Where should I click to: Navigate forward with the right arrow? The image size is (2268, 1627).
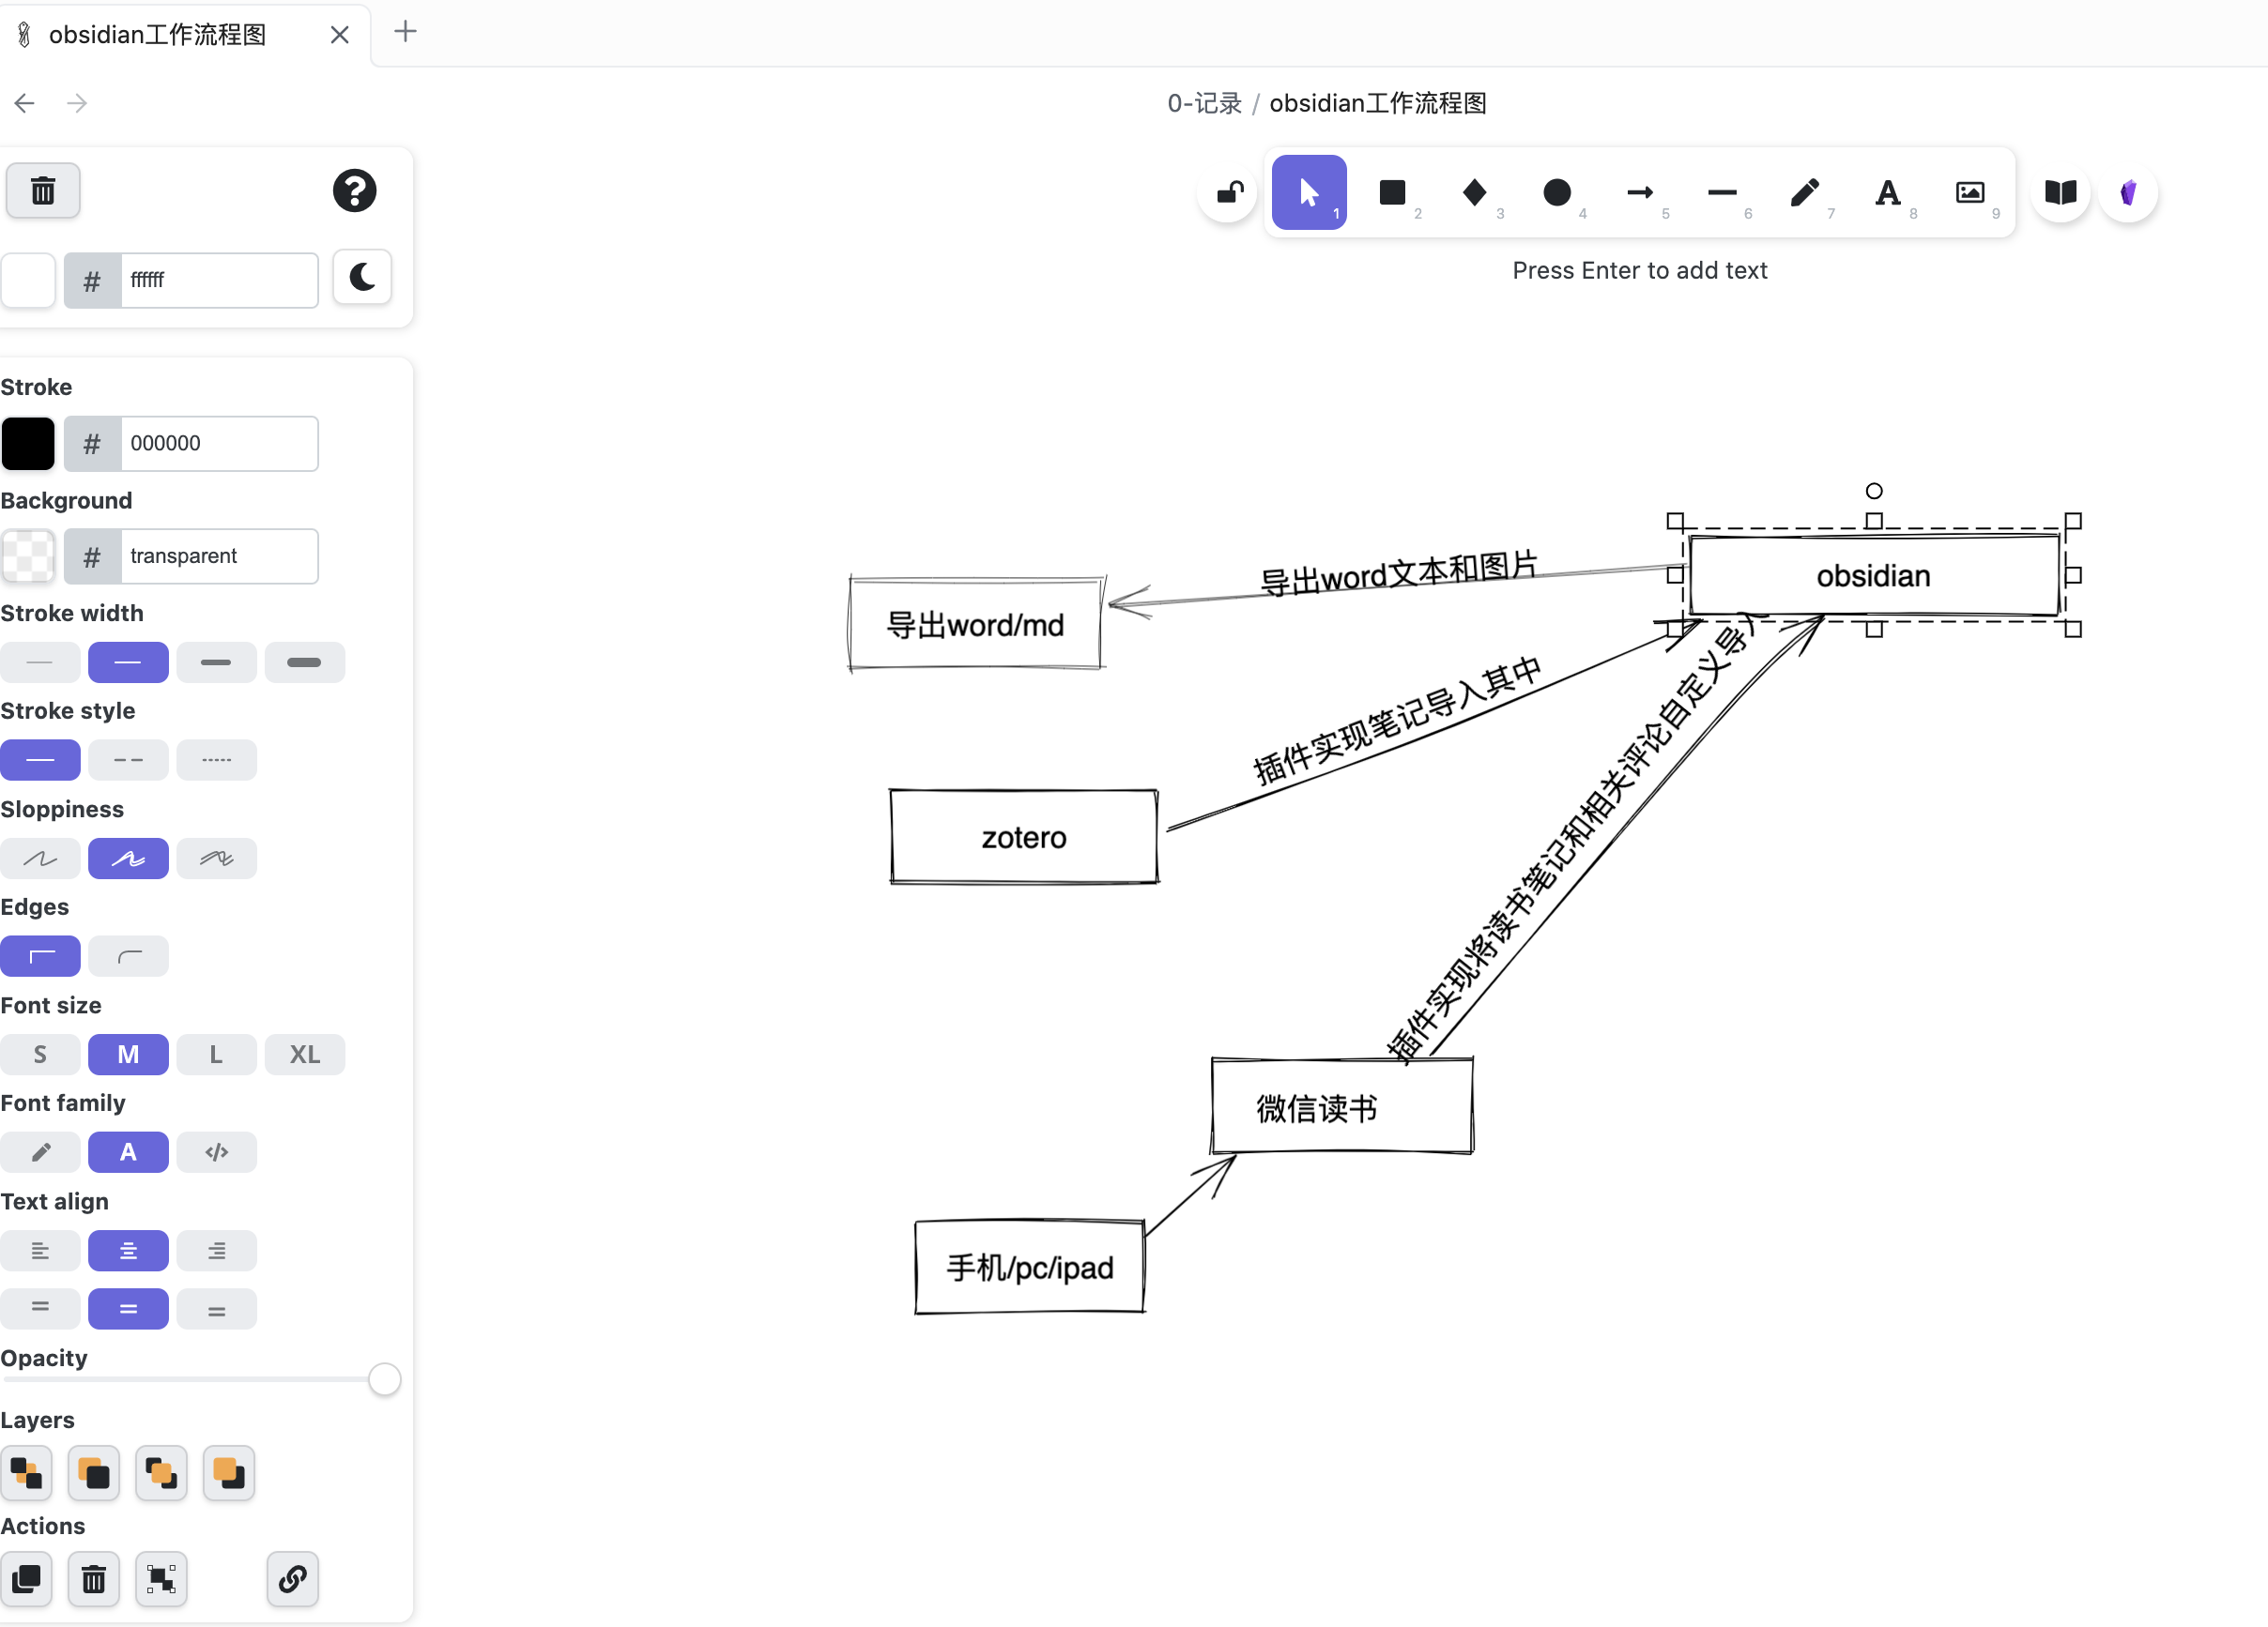tap(77, 102)
